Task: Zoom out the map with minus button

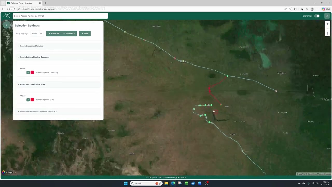Action: 327,29
